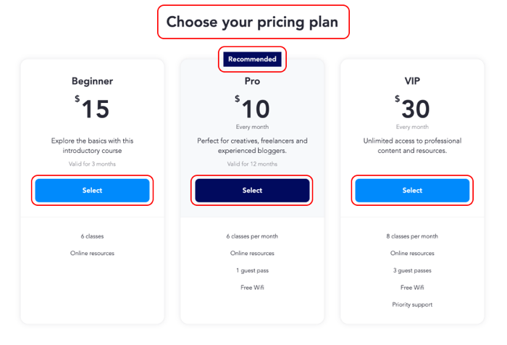Select the Pro plan button
507x345 pixels.
point(252,191)
